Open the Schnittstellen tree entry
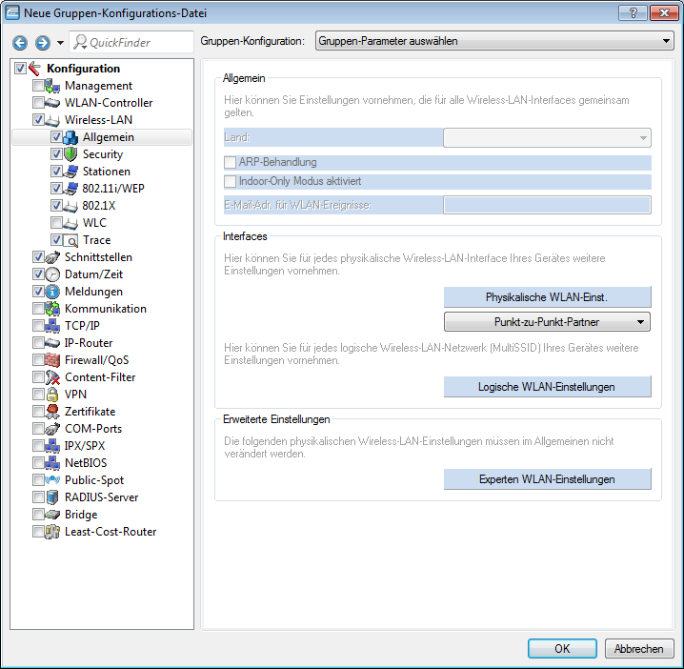Viewport: 684px width, 669px height. pyautogui.click(x=98, y=257)
